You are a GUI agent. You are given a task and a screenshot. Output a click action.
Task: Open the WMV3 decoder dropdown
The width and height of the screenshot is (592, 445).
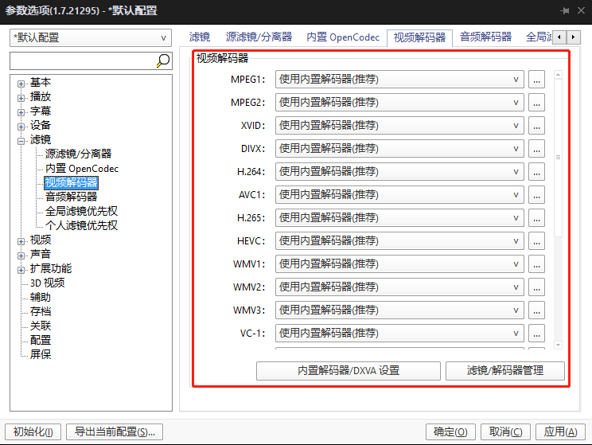pyautogui.click(x=399, y=310)
